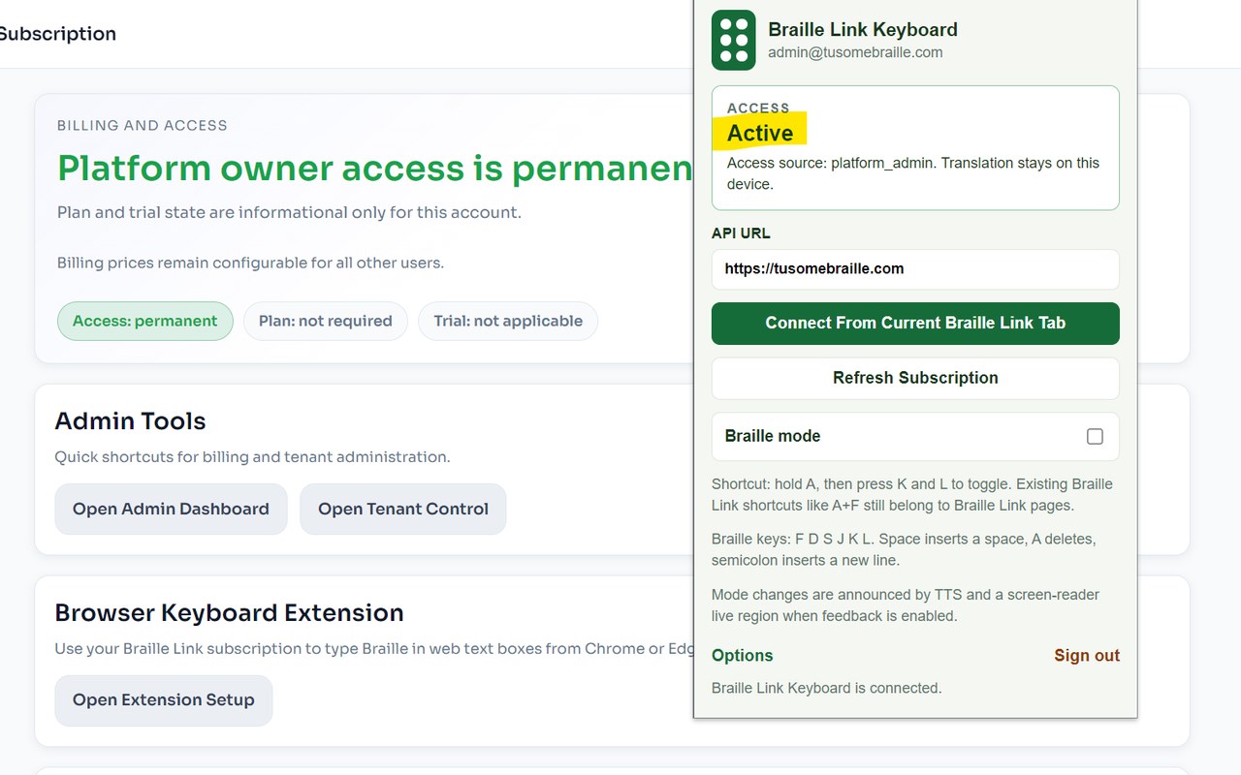Click the 'Shortcut: hold A' help text
Screen dimensions: 1241x775
tap(912, 494)
